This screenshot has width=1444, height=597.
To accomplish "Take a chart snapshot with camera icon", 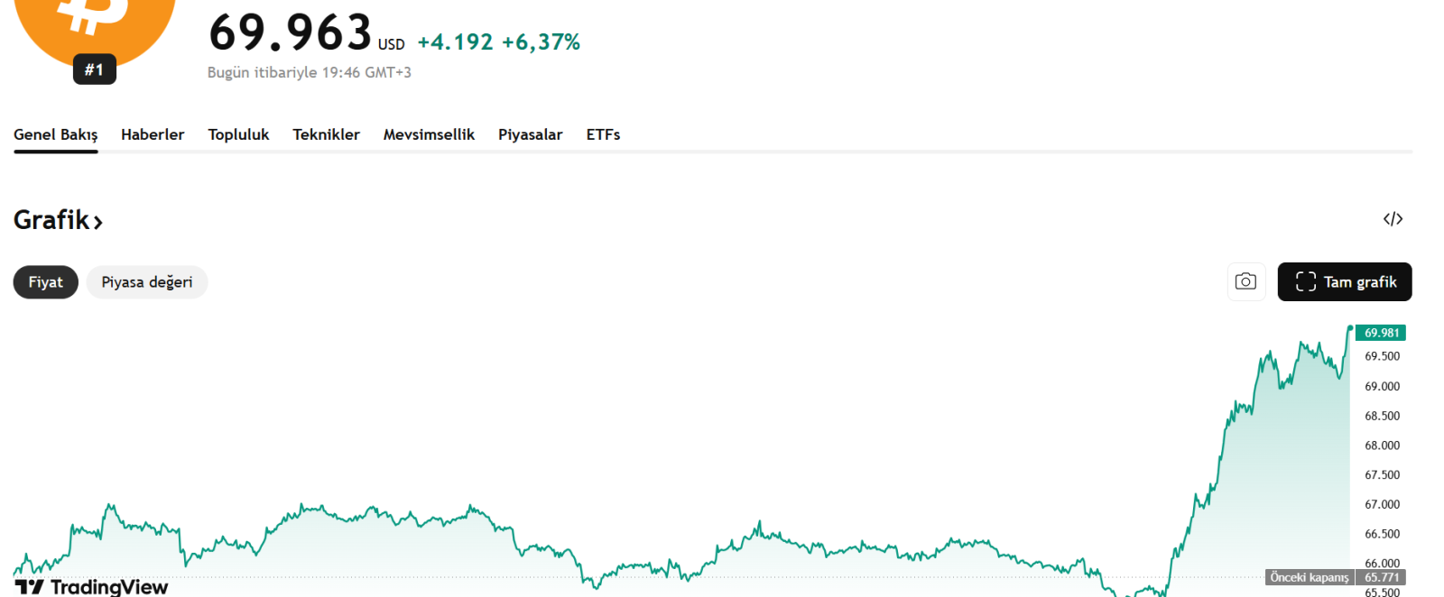I will click(1245, 281).
